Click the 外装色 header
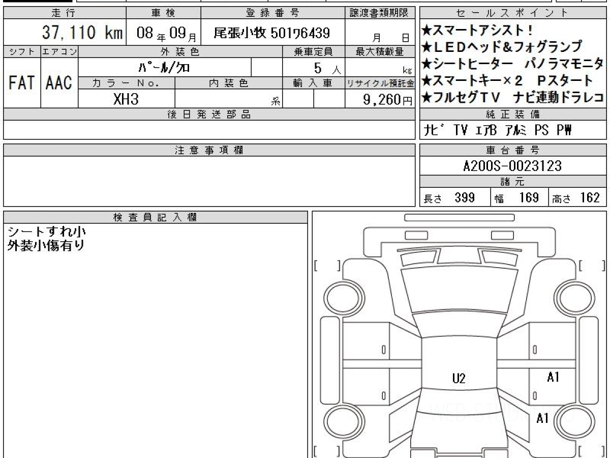Screen dimensions: 610x458 point(180,51)
